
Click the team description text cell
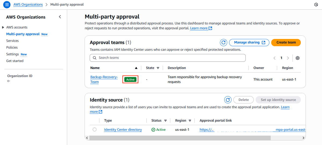pos(205,79)
